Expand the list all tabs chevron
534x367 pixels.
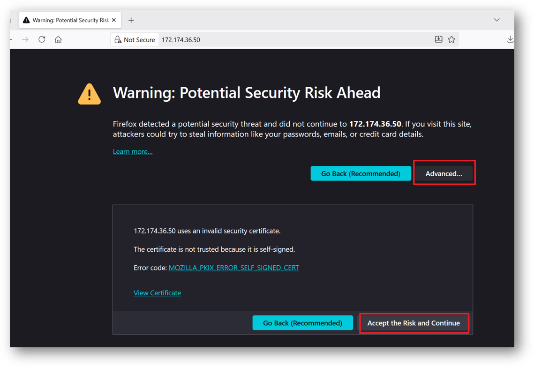497,20
